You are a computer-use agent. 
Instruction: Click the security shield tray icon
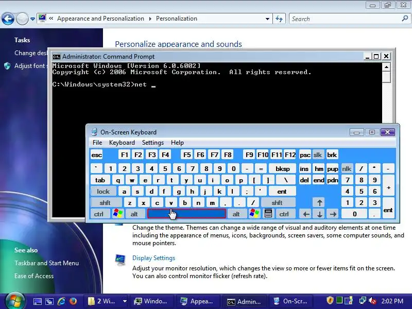point(330,300)
